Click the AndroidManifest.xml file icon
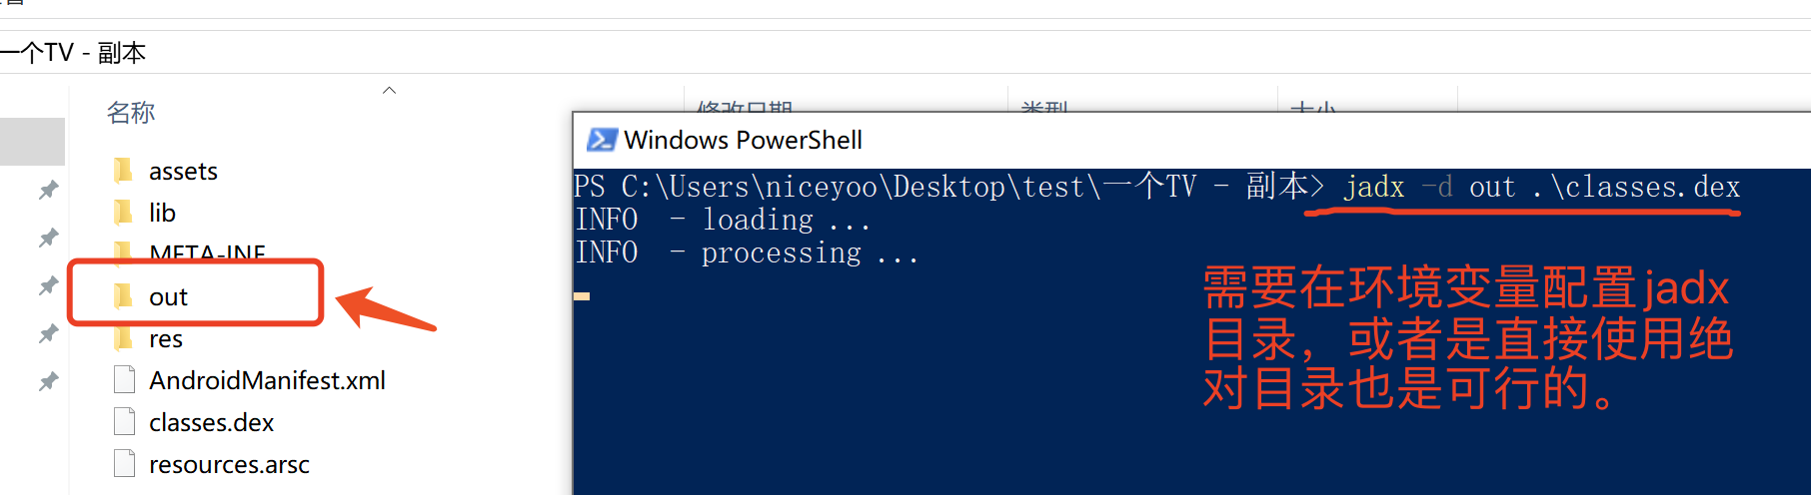 coord(125,380)
